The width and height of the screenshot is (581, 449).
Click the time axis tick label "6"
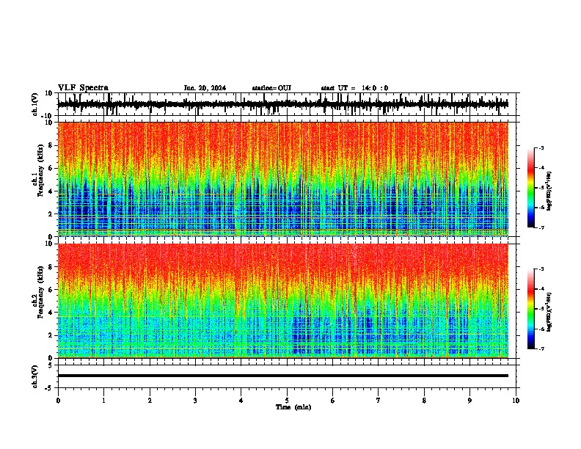332,401
